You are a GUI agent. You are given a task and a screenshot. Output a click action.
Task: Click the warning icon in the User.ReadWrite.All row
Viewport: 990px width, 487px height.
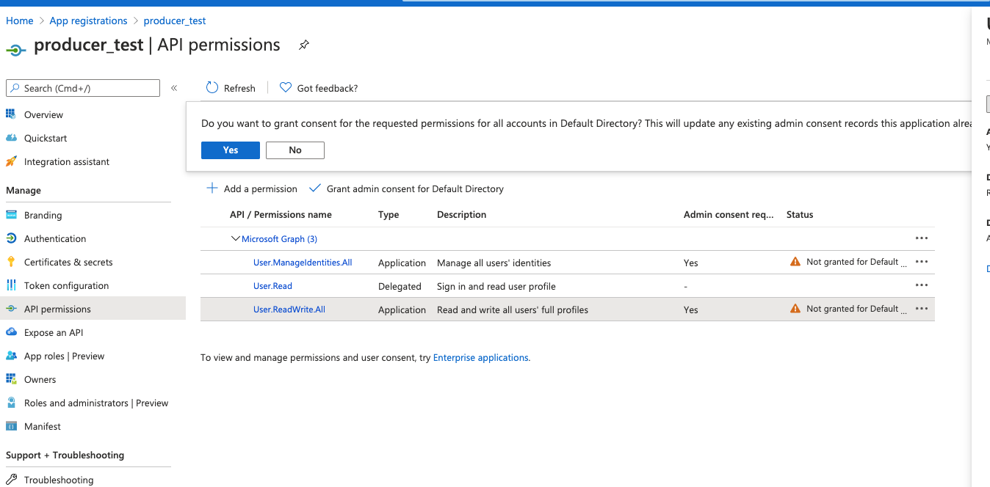(795, 309)
